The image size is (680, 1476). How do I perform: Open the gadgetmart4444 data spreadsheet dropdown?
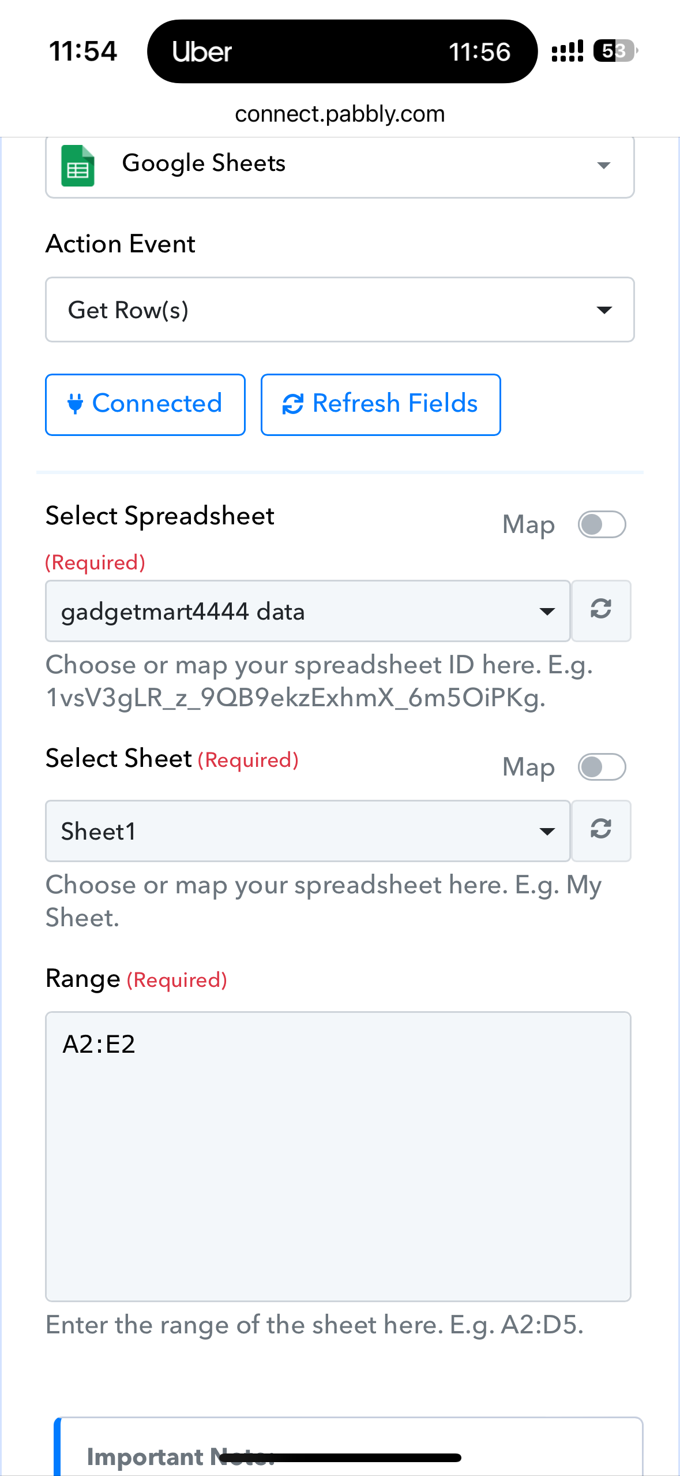(x=308, y=611)
